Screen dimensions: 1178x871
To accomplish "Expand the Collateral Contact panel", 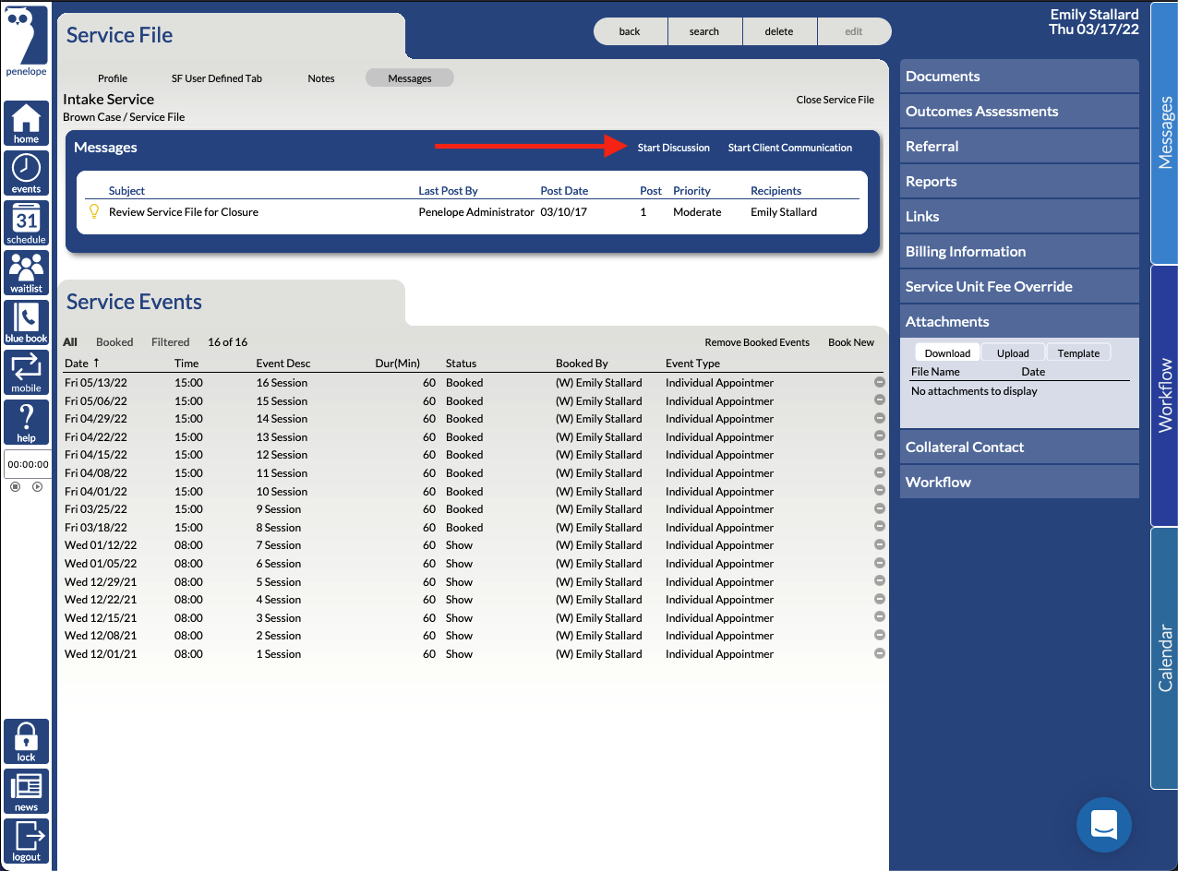I will click(x=1019, y=447).
